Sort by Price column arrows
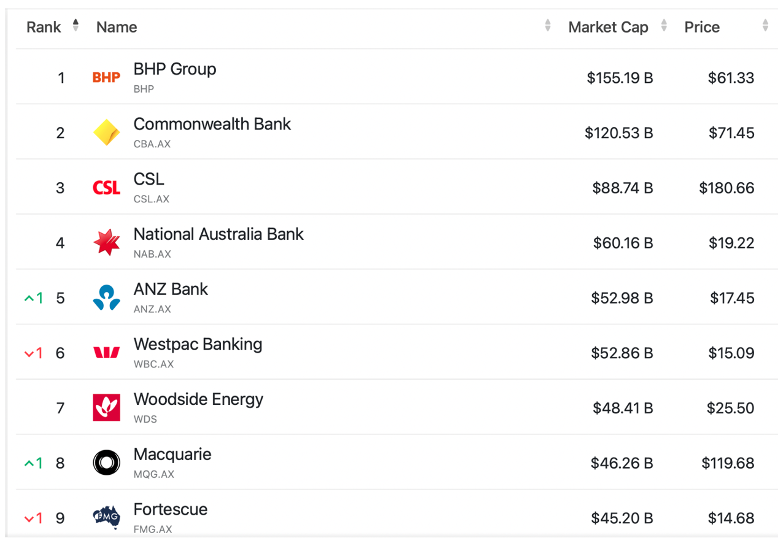The height and width of the screenshot is (541, 778). tap(765, 26)
